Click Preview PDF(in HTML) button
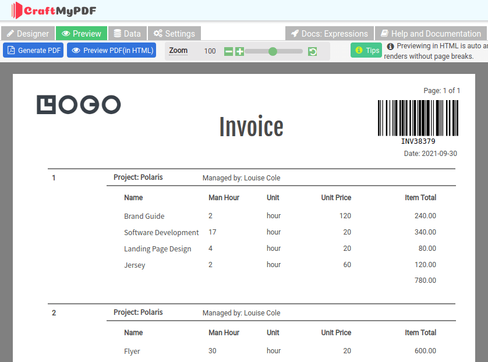Image resolution: width=488 pixels, height=362 pixels. 111,50
